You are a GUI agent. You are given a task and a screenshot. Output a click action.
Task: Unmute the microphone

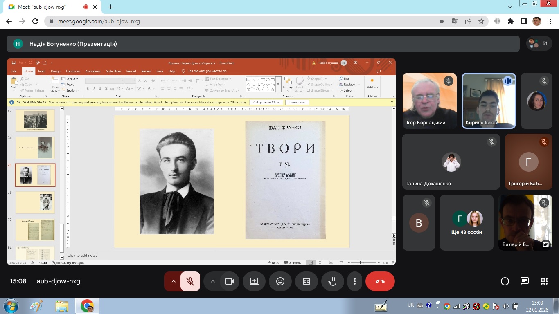pos(190,281)
